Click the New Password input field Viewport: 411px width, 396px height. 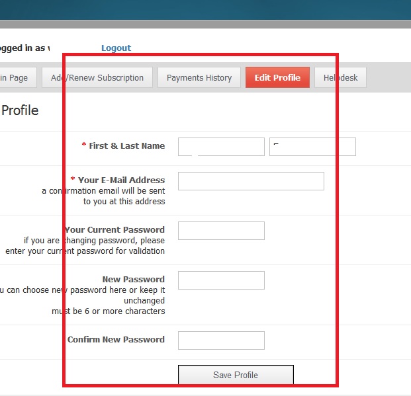[x=221, y=280]
